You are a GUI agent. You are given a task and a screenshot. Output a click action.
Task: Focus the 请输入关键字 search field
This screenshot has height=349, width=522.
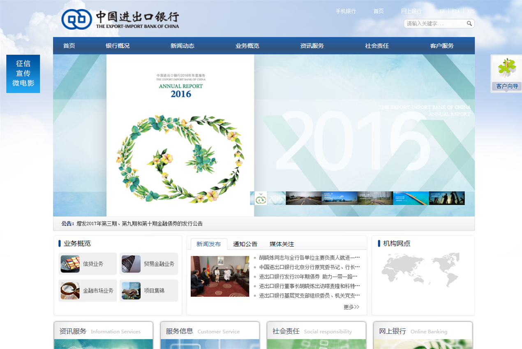click(x=435, y=23)
